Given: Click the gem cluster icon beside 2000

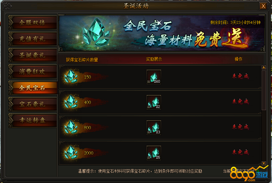Looking at the screenshot, I should (x=71, y=152).
